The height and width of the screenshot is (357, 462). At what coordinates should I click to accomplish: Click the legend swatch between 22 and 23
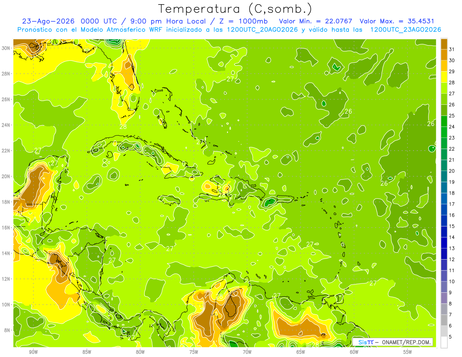tap(444, 143)
